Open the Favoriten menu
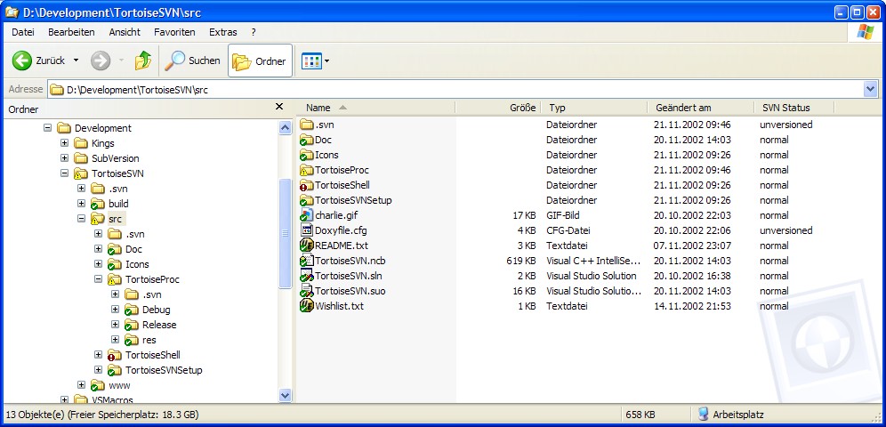The height and width of the screenshot is (427, 886). (x=174, y=32)
